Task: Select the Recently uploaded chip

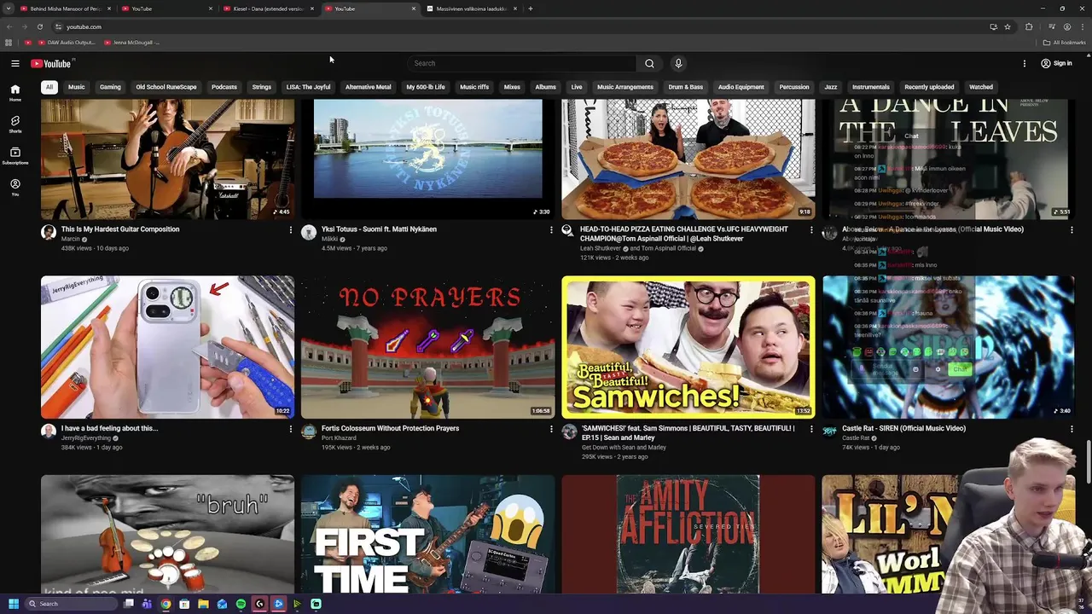Action: tap(929, 87)
